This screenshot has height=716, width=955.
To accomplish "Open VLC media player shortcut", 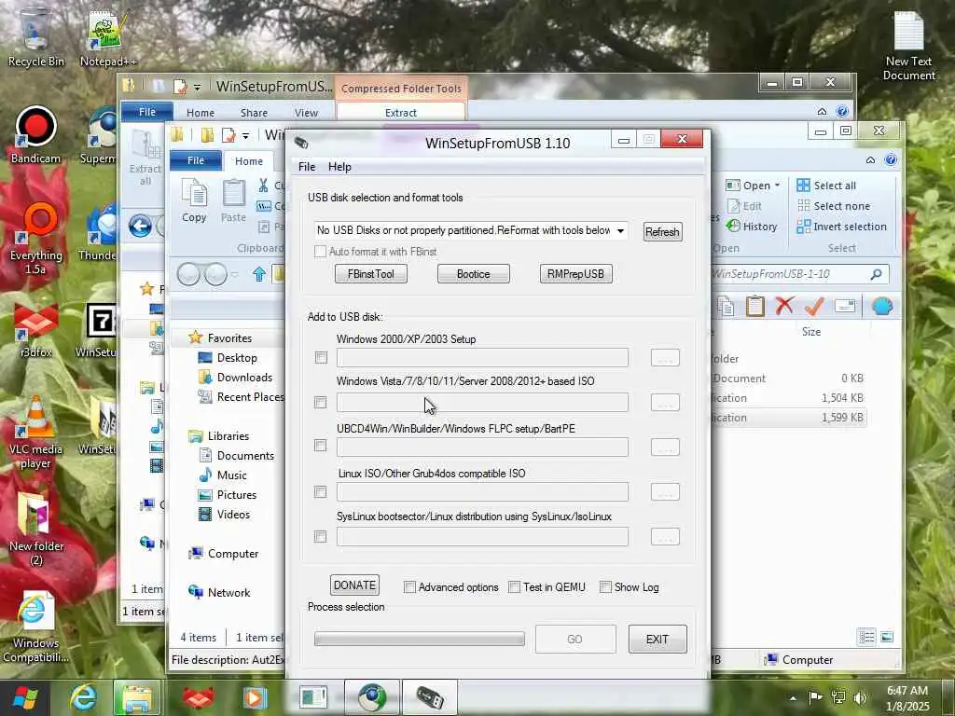I will click(x=35, y=433).
